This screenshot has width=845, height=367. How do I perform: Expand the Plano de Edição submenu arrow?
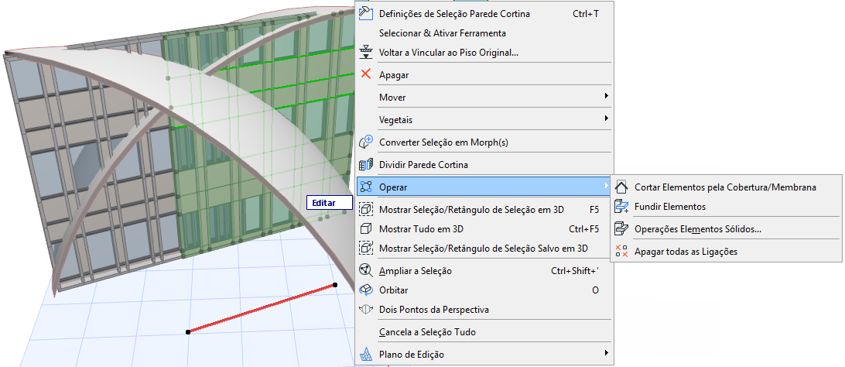(606, 354)
